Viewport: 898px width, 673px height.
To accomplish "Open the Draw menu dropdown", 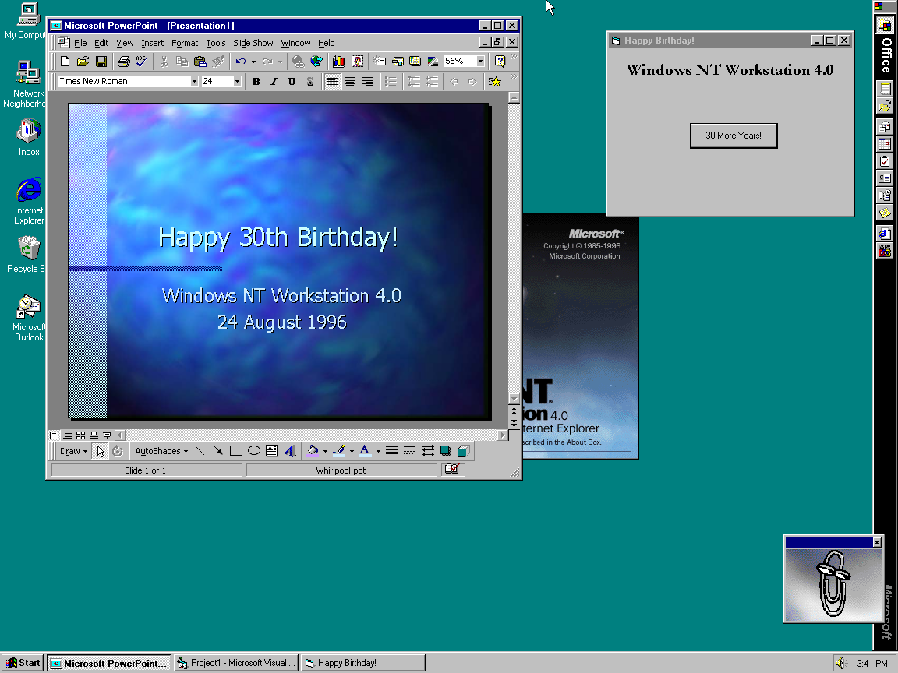I will [73, 451].
